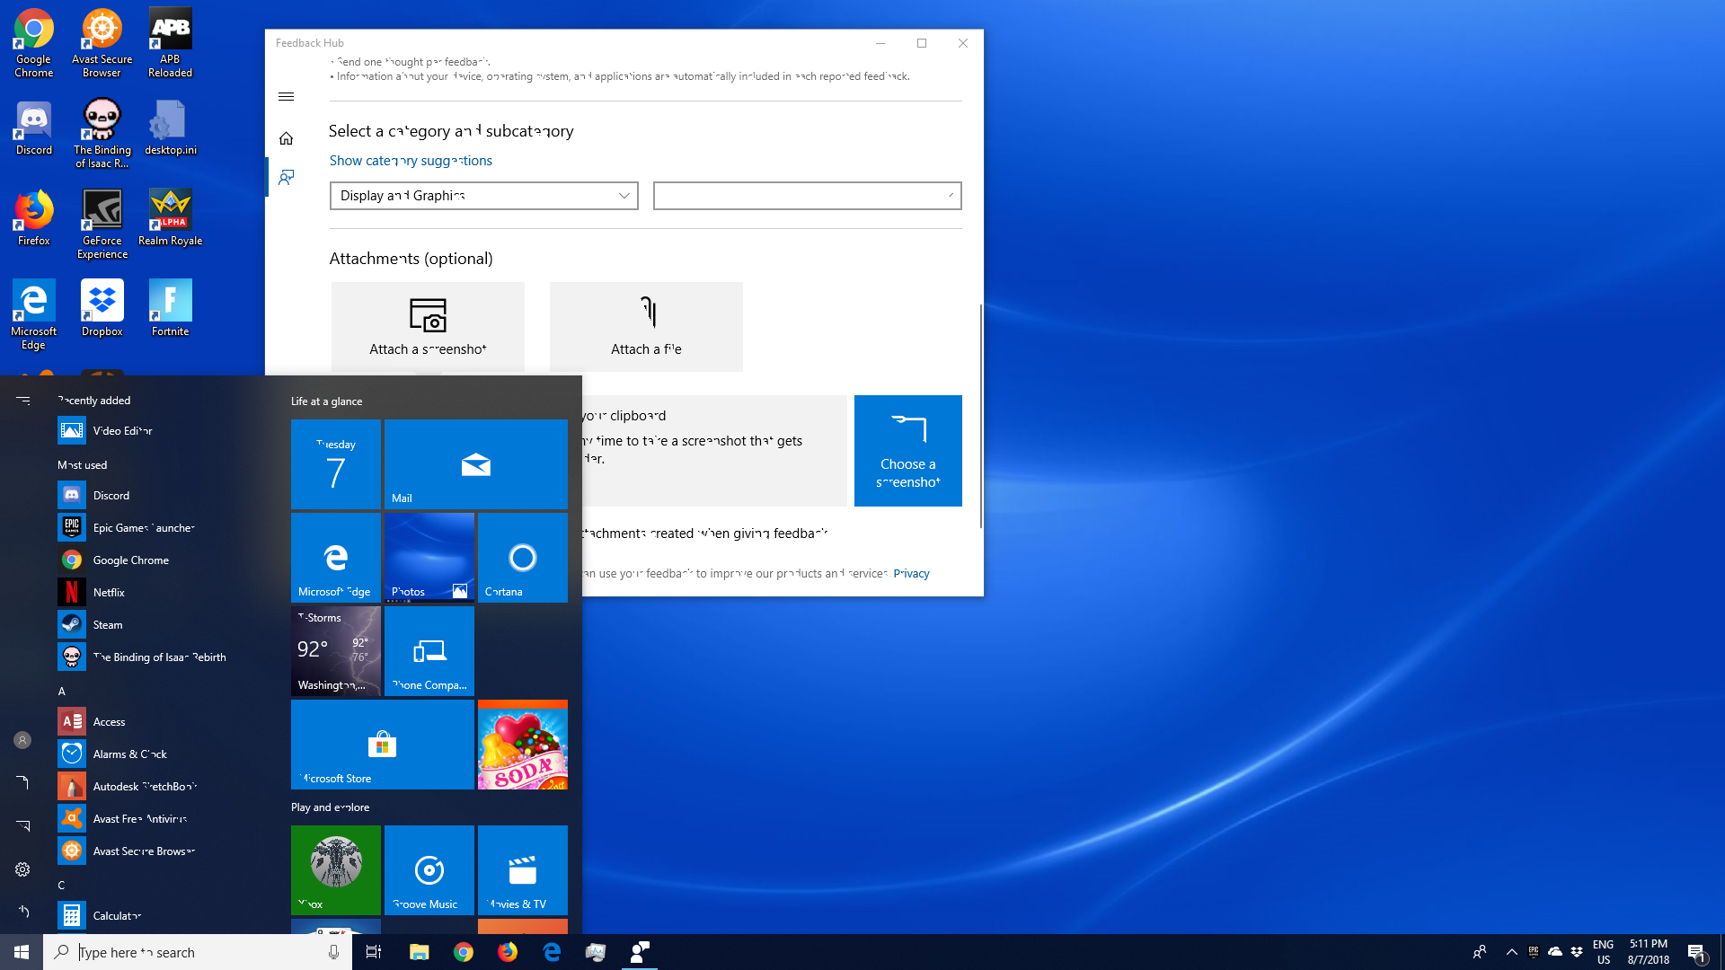Open the Cortana tile
Viewport: 1725px width, 970px height.
click(x=523, y=558)
